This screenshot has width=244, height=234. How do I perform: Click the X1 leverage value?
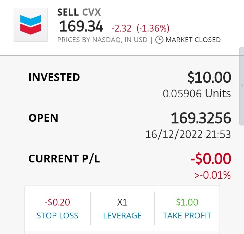pyautogui.click(x=122, y=202)
